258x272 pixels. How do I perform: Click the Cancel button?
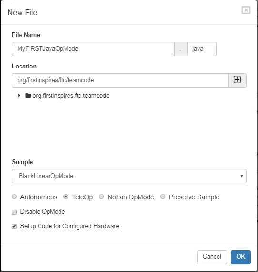pyautogui.click(x=212, y=257)
